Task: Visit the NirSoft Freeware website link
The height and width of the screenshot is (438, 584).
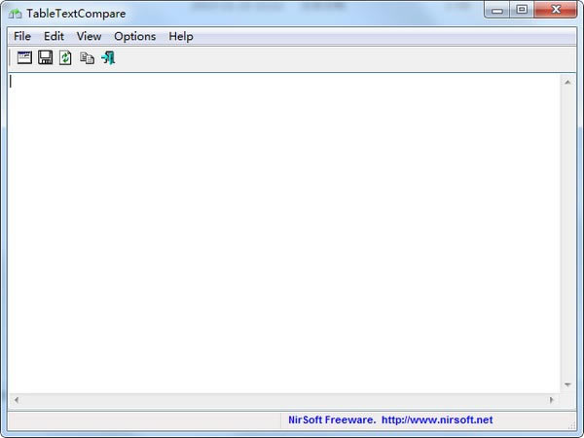Action: (390, 420)
